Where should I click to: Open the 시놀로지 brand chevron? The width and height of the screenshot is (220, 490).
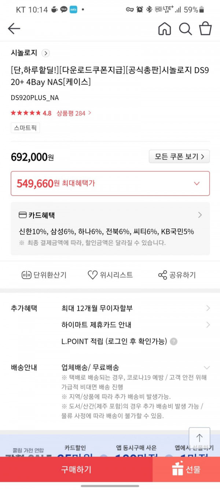45,53
